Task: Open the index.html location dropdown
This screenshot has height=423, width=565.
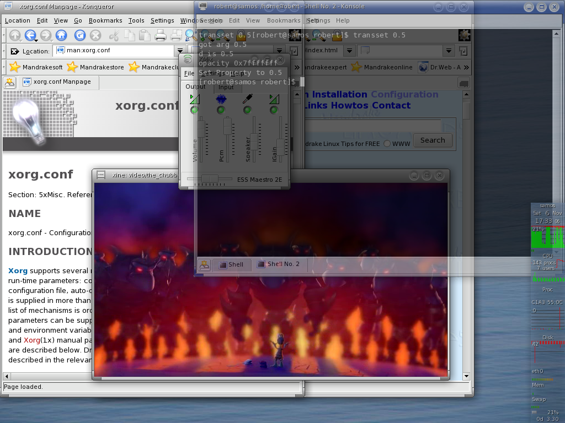Action: pos(349,51)
